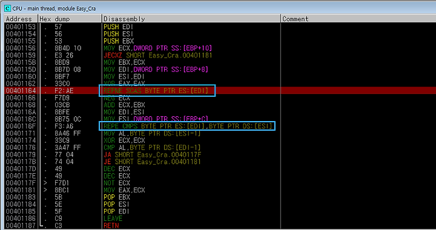This screenshot has width=436, height=230.
Task: Select MOV ESI,DWORD PTR SS:[EBP+C] line
Action: point(156,119)
